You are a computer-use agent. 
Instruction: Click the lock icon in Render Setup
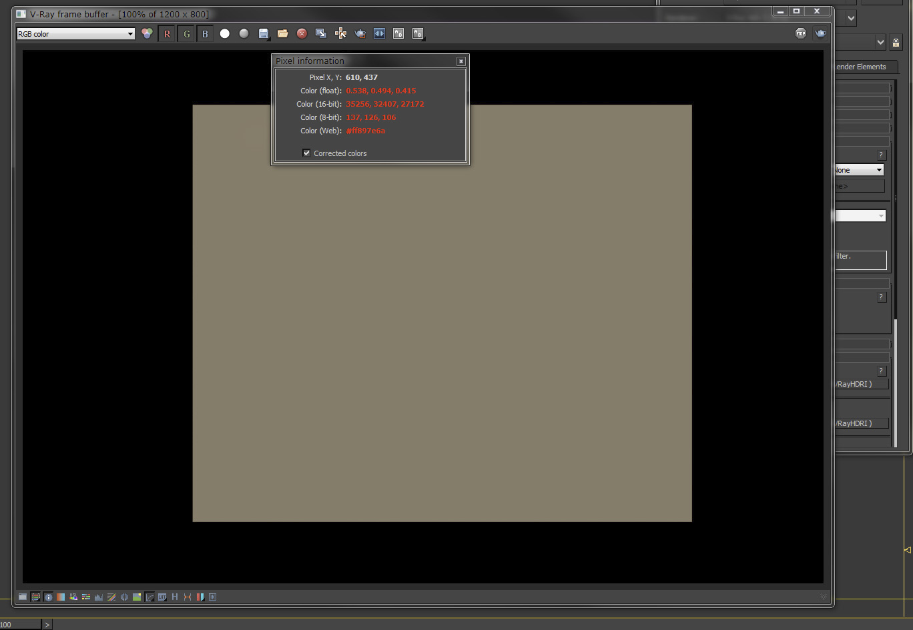896,43
